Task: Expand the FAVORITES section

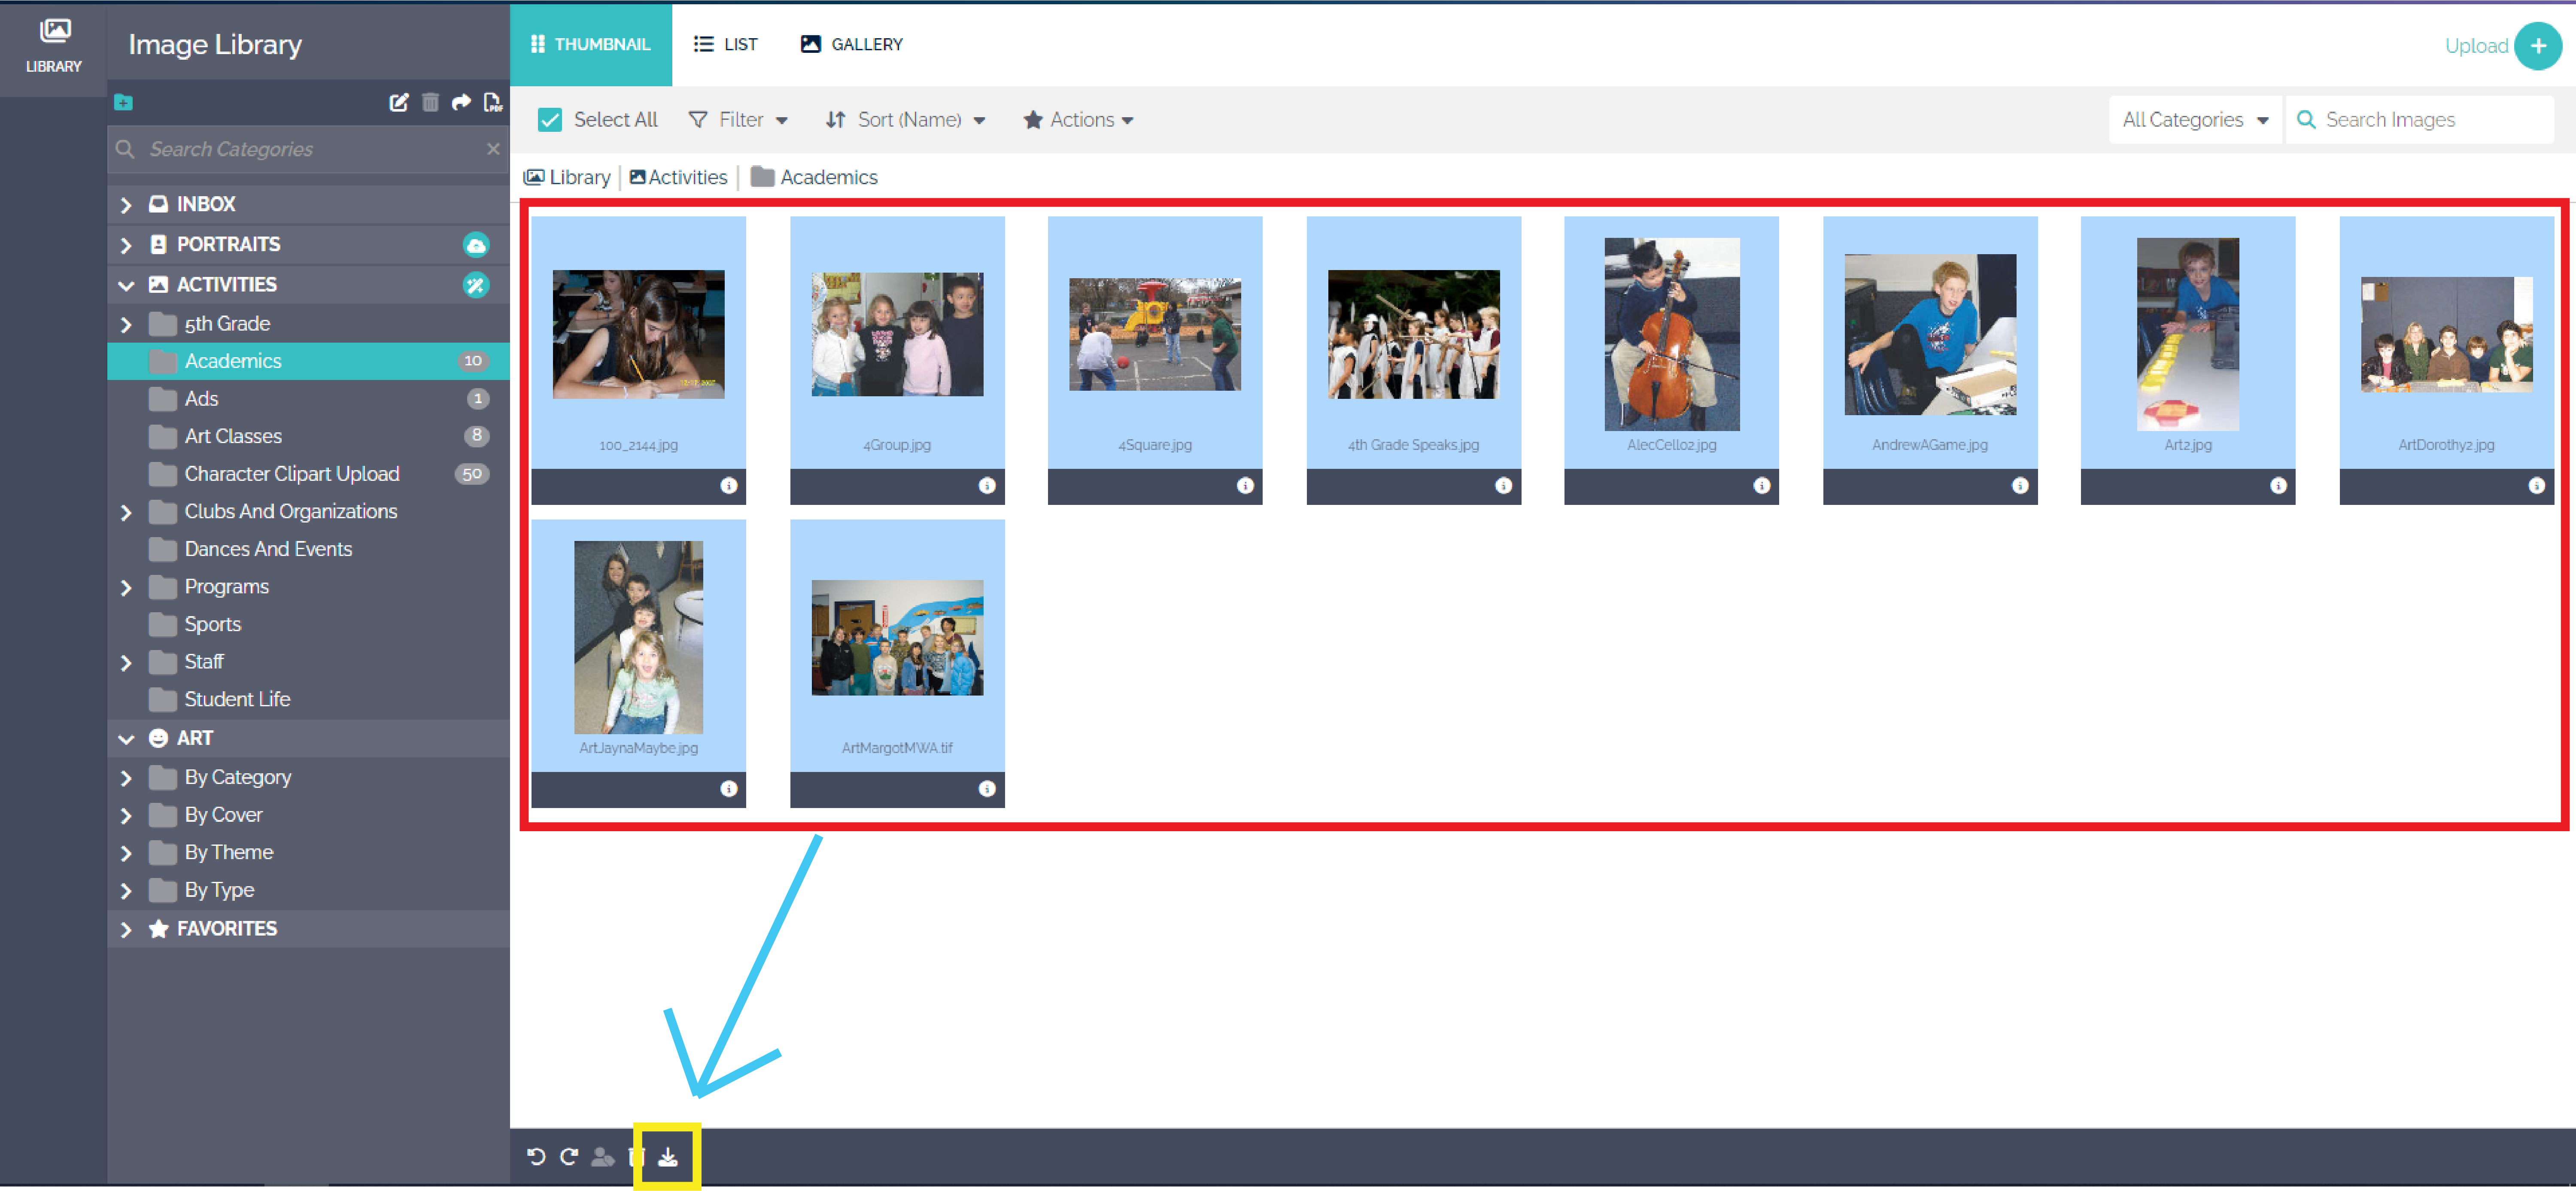Action: (x=126, y=930)
